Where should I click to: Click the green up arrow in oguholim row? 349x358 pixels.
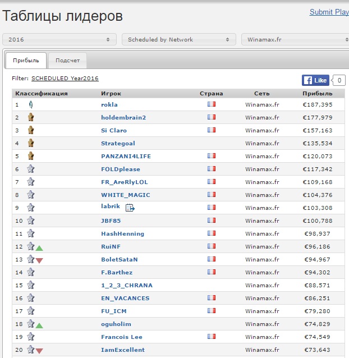(x=39, y=325)
